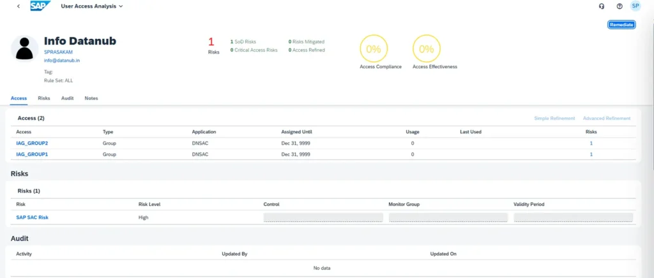Screen dimensions: 654x278
Task: Switch to the Risks tab
Action: (44, 98)
